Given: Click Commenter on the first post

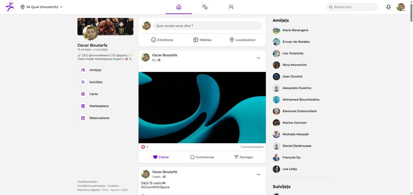Looking at the screenshot, I should click(202, 157).
